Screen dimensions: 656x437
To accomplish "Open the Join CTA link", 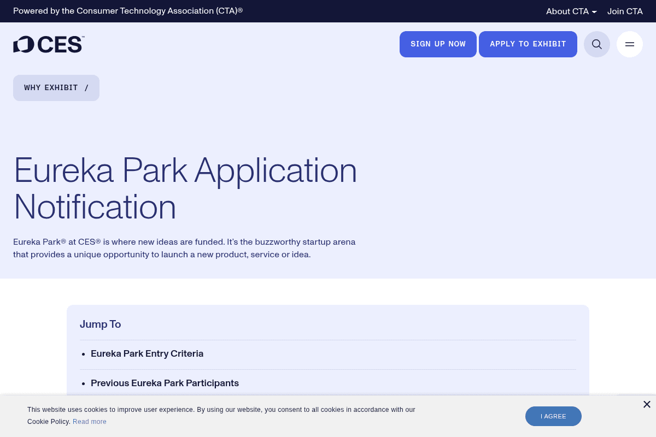I will click(625, 11).
